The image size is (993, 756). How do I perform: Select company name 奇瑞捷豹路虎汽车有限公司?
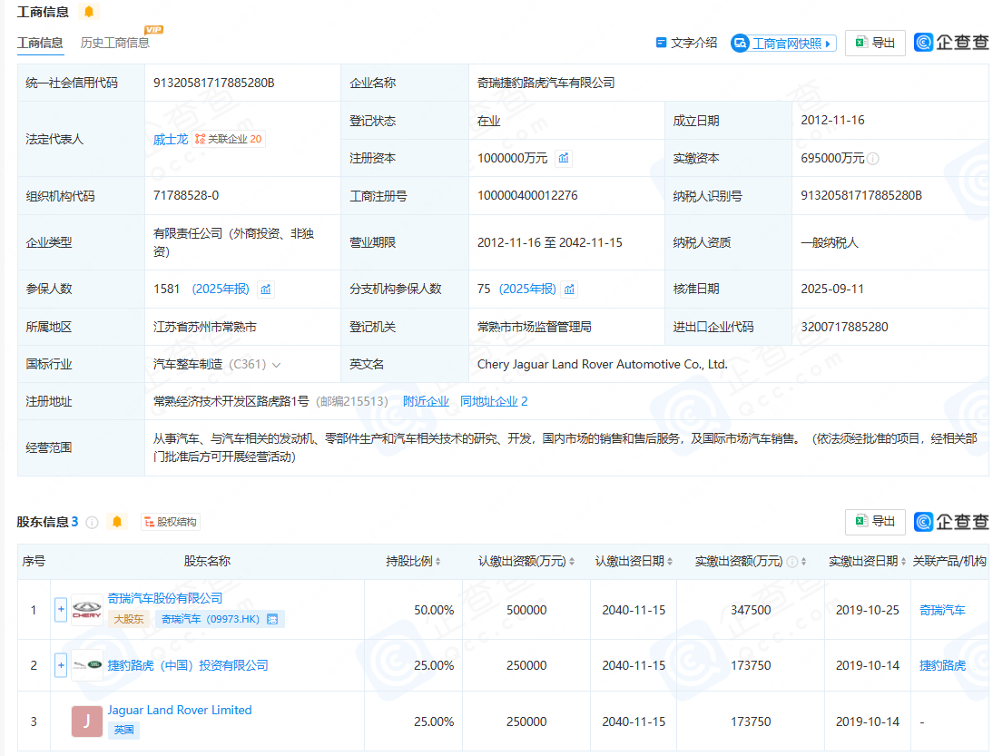pyautogui.click(x=546, y=83)
